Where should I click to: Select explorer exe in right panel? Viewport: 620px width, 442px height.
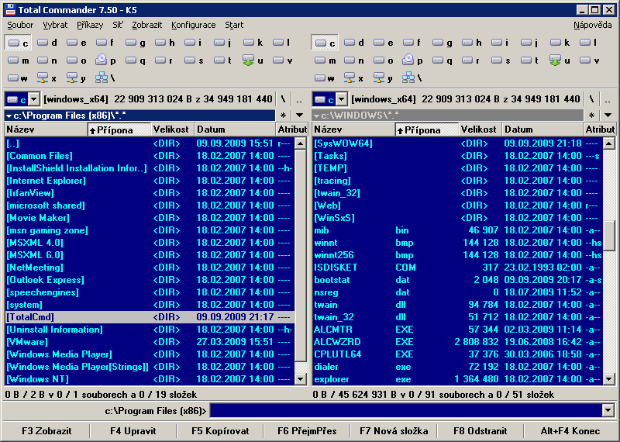458,379
